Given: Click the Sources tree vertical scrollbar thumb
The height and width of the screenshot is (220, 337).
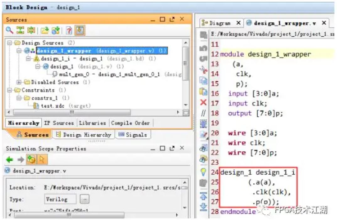Looking at the screenshot, I should (x=185, y=64).
